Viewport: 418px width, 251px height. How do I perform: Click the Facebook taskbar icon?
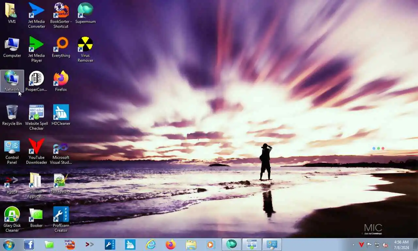[x=29, y=244]
